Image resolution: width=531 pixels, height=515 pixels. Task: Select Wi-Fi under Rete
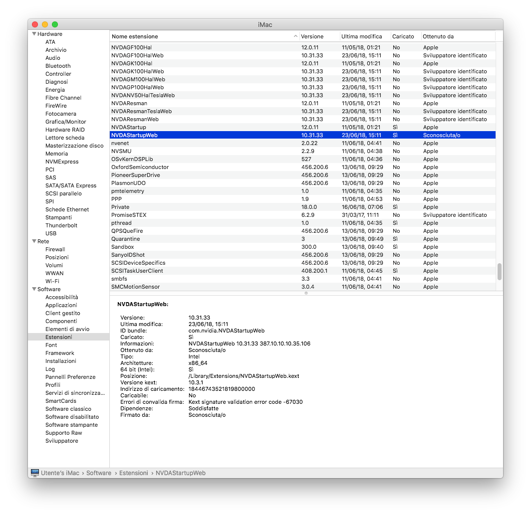click(52, 281)
